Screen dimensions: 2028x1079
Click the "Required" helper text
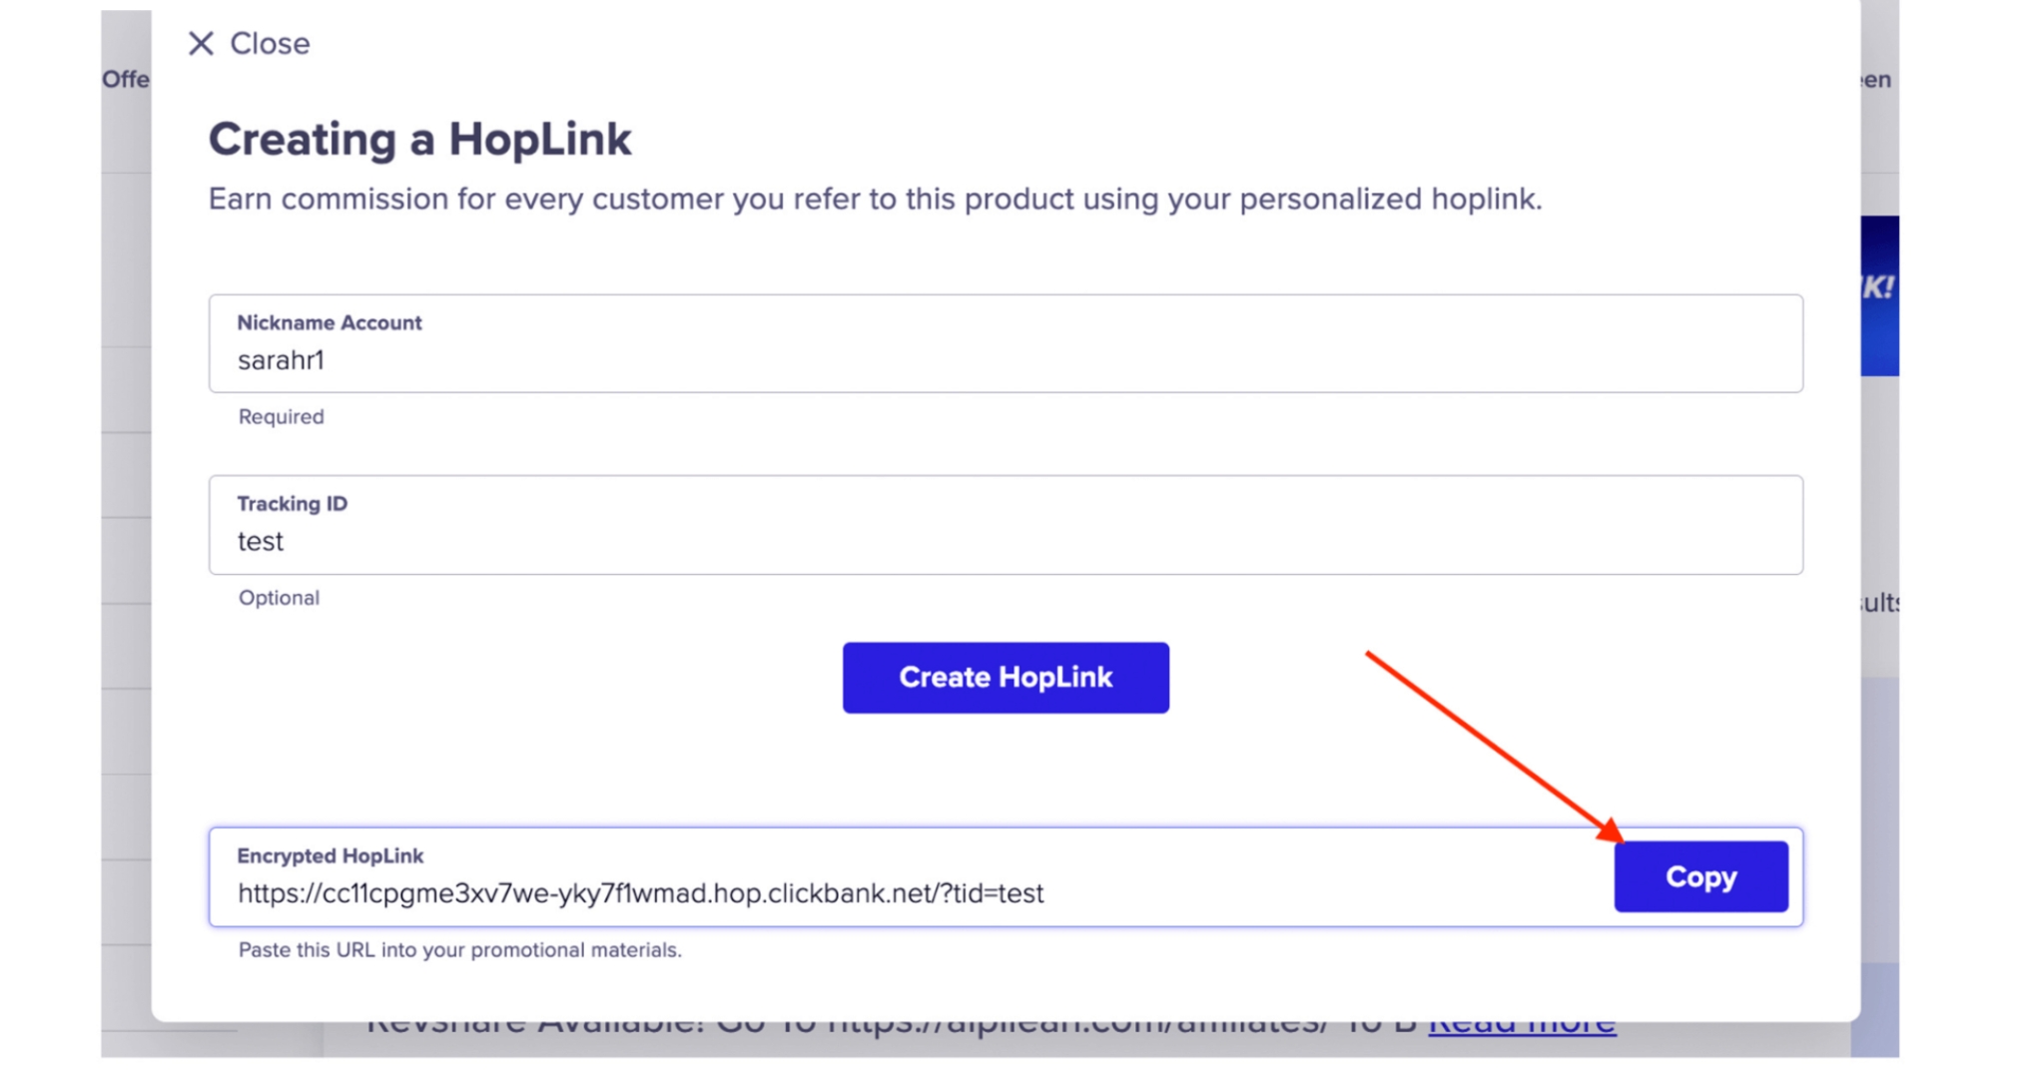tap(281, 417)
